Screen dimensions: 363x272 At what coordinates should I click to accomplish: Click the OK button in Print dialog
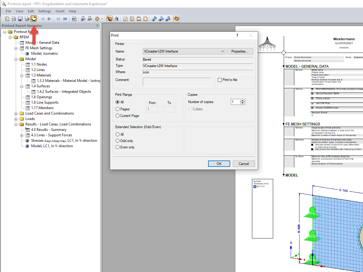219,164
